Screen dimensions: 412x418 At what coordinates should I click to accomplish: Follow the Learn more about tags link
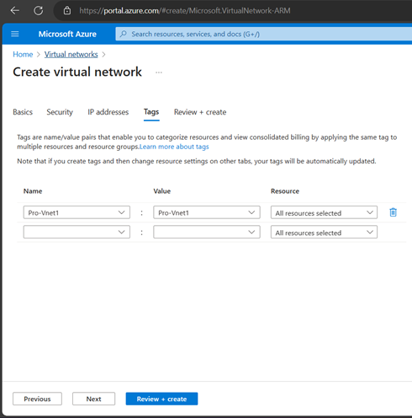click(174, 147)
